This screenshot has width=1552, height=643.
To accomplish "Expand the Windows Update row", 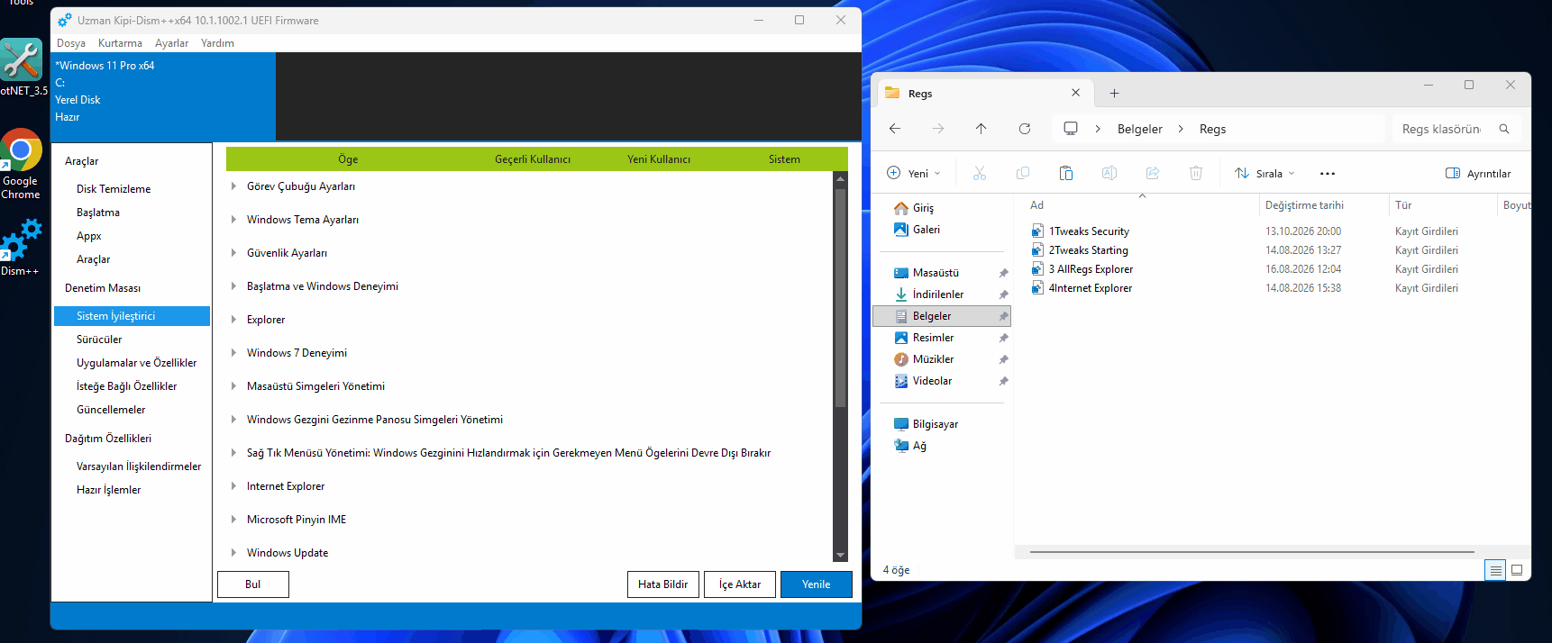I will click(233, 553).
